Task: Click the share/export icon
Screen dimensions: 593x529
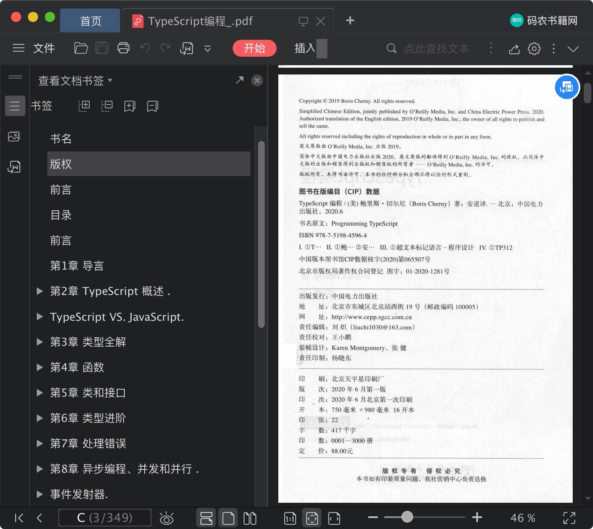Action: [514, 49]
